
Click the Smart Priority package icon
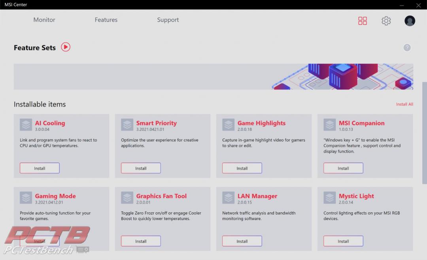[x=127, y=125]
